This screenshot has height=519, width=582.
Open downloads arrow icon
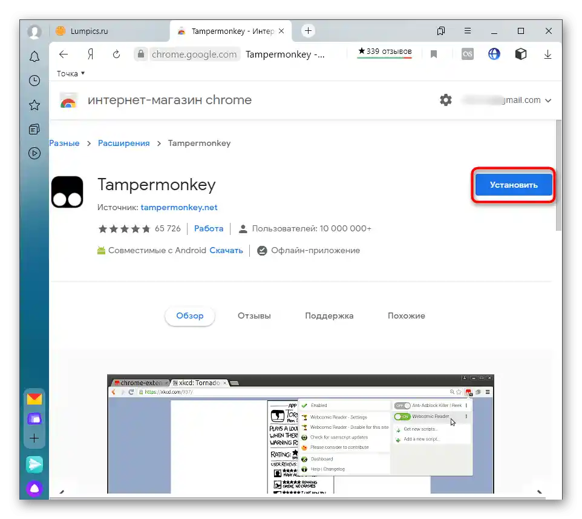click(x=548, y=55)
